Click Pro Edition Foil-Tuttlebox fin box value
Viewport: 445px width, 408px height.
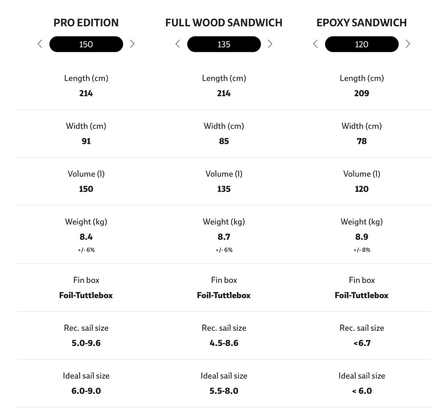tap(86, 295)
